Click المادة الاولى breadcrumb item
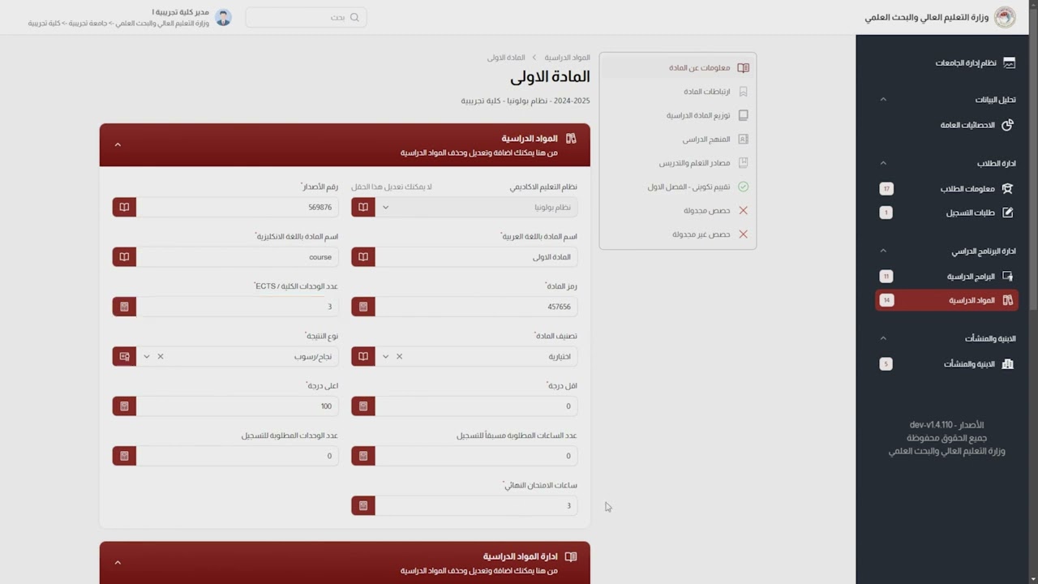1038x584 pixels. click(506, 58)
